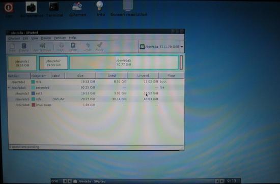
Task: Open the Info lightbulb desktop icon
Action: (x=100, y=6)
